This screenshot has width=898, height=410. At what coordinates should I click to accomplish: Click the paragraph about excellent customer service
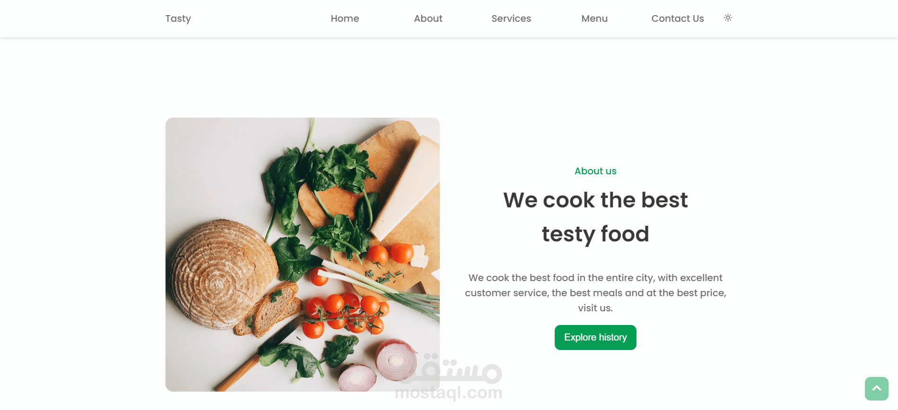[595, 293]
